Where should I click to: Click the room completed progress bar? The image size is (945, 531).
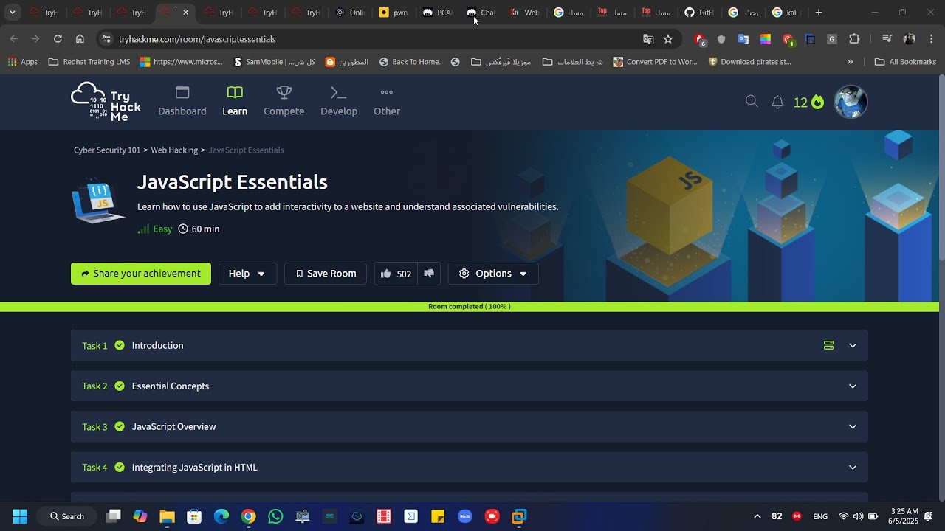(x=470, y=307)
